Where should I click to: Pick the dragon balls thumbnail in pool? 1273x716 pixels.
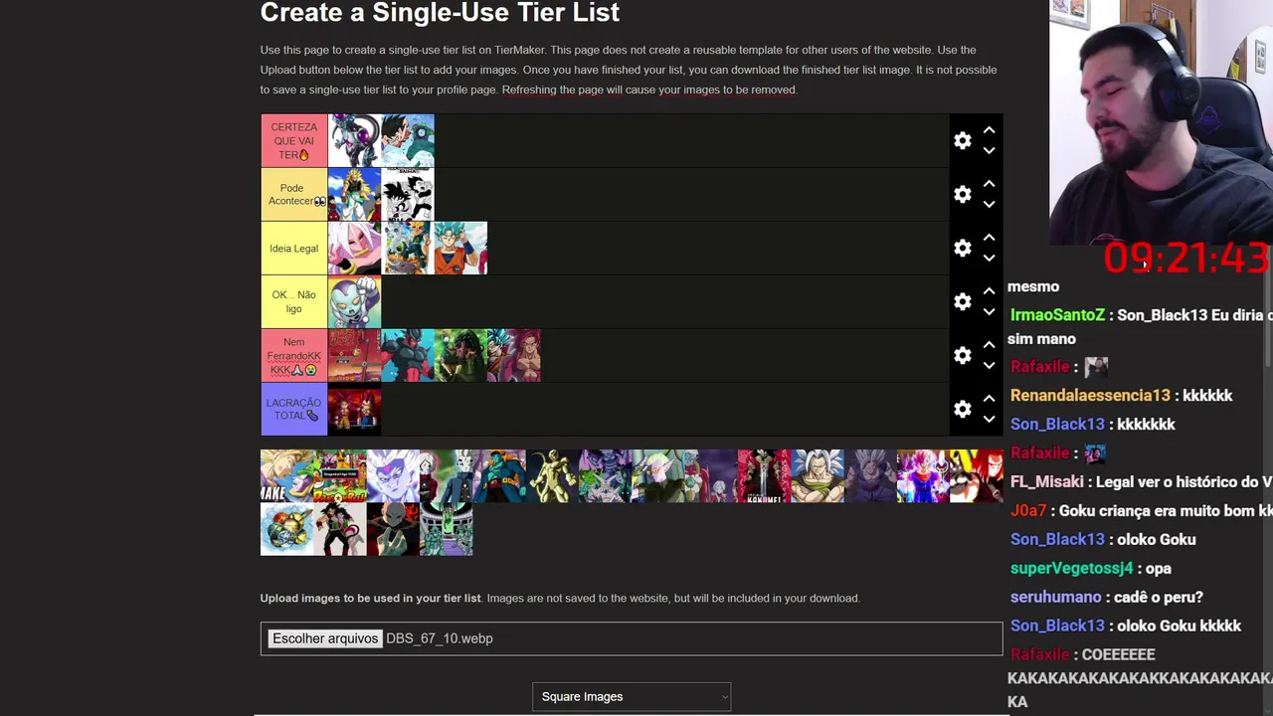coord(286,529)
